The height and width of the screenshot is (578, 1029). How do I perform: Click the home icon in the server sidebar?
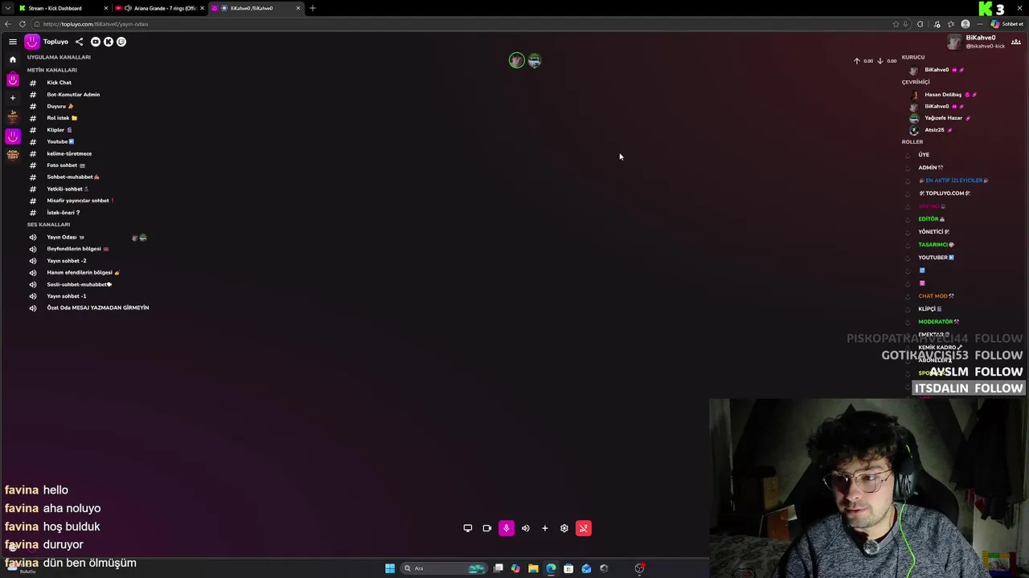(12, 59)
